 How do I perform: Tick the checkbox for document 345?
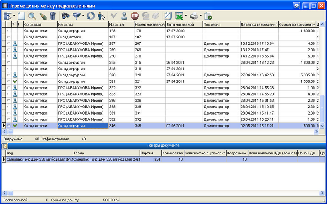coord(9,126)
